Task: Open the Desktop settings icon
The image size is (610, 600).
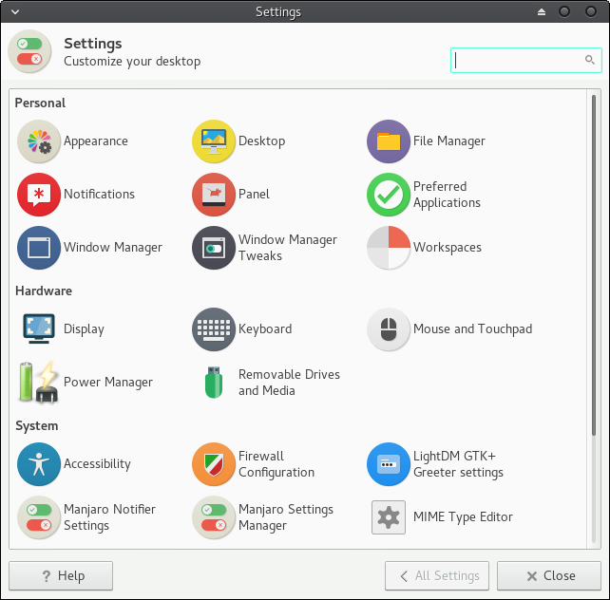Action: pos(214,141)
